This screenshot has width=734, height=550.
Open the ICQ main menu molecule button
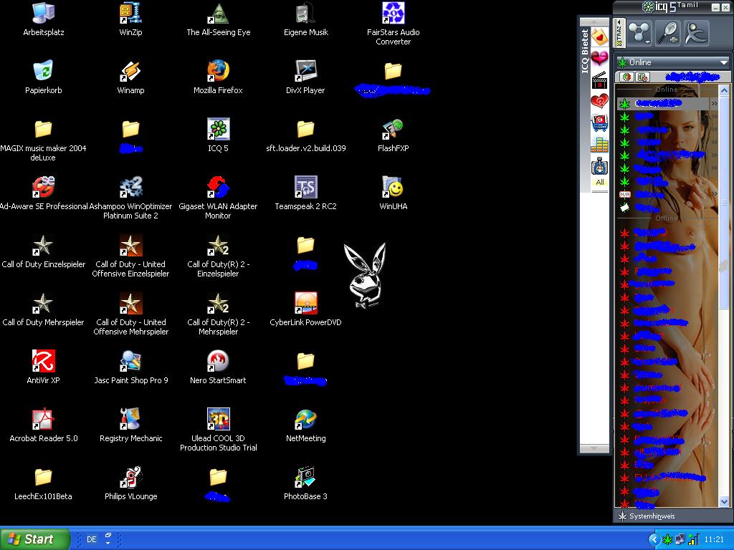[x=639, y=33]
